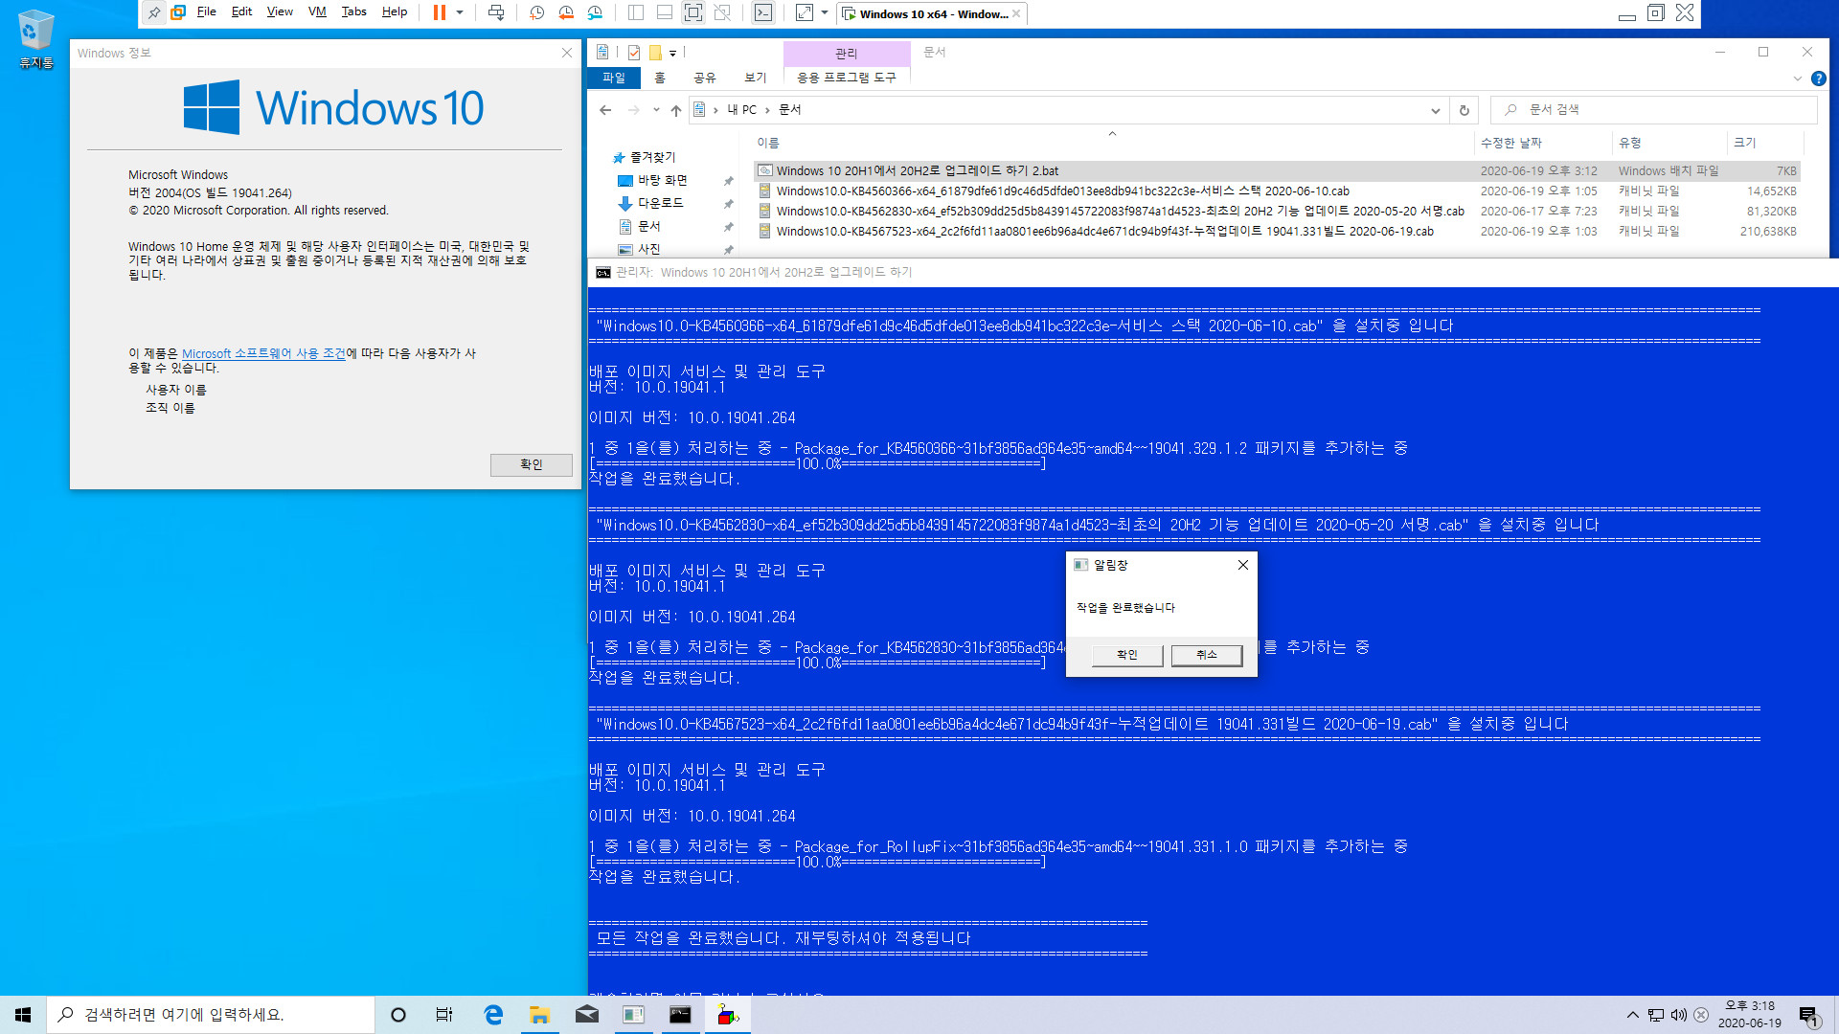Pause the virtual machine with the orange button
The height and width of the screenshot is (1034, 1839).
tap(440, 12)
